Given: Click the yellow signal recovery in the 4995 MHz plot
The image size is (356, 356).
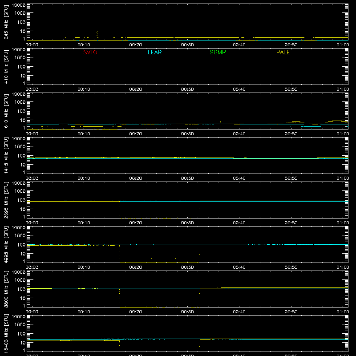Looking at the screenshot, I should pyautogui.click(x=200, y=250).
